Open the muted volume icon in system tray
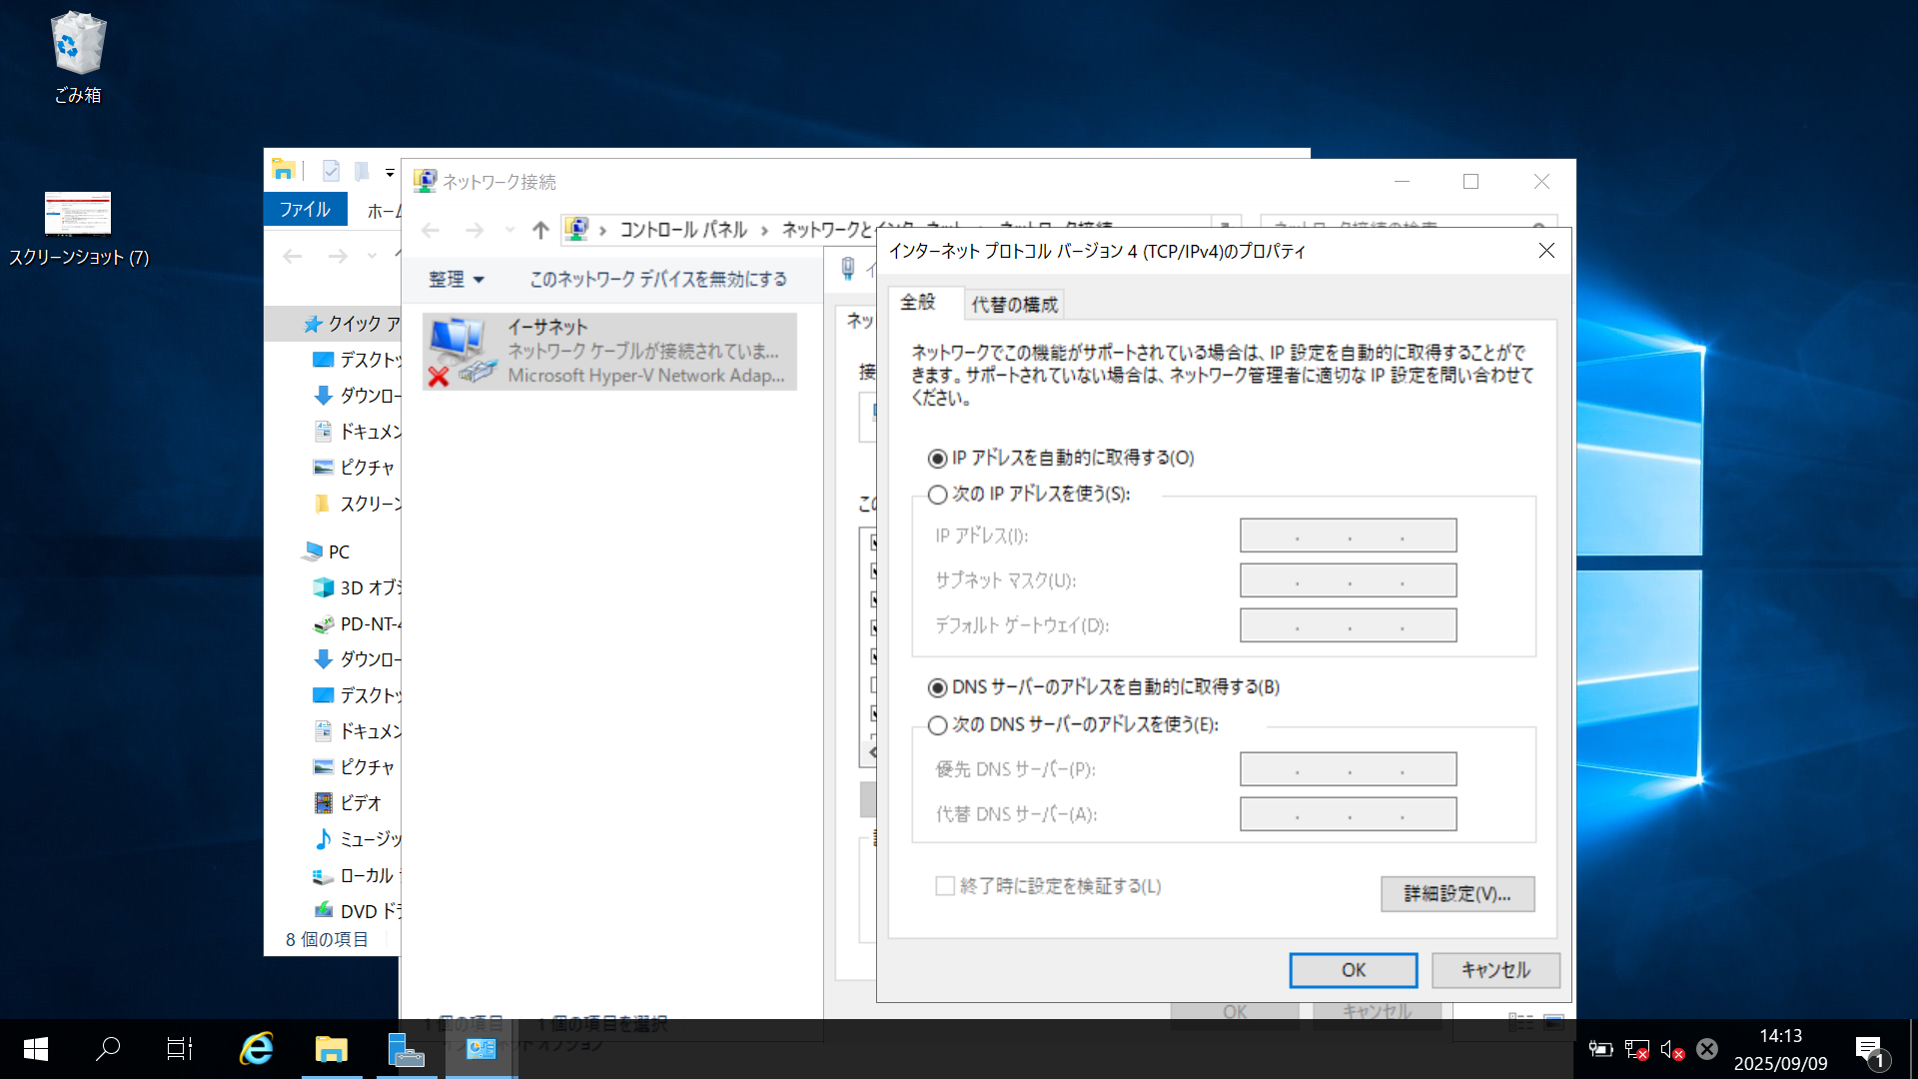Viewport: 1918px width, 1079px height. point(1671,1049)
